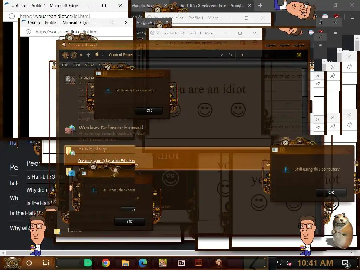Switch to the Google Search Chrome tab
The image size is (360, 270).
[x=149, y=6]
